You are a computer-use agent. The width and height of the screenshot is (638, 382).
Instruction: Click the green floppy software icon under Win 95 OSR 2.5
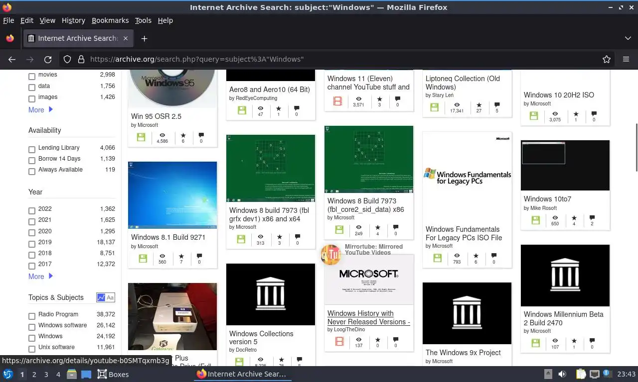pos(141,137)
